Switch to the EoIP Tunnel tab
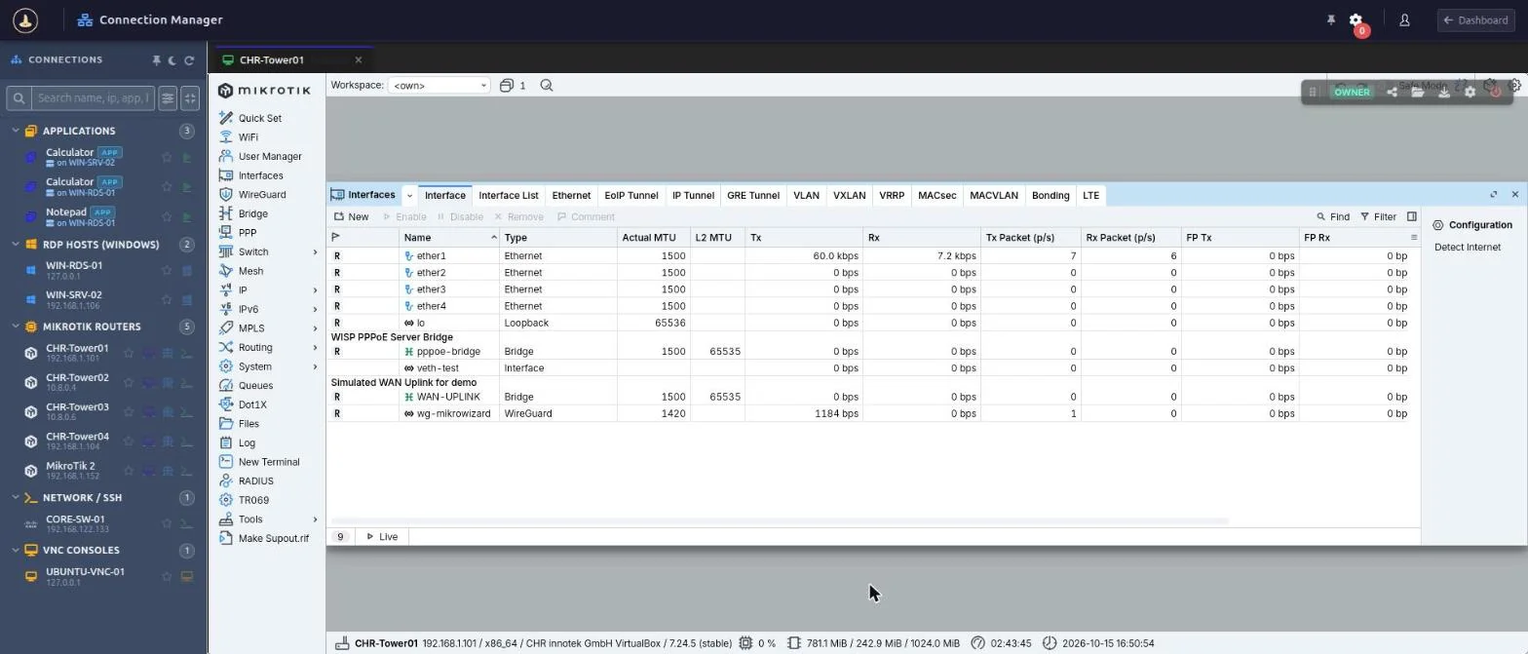 click(630, 196)
